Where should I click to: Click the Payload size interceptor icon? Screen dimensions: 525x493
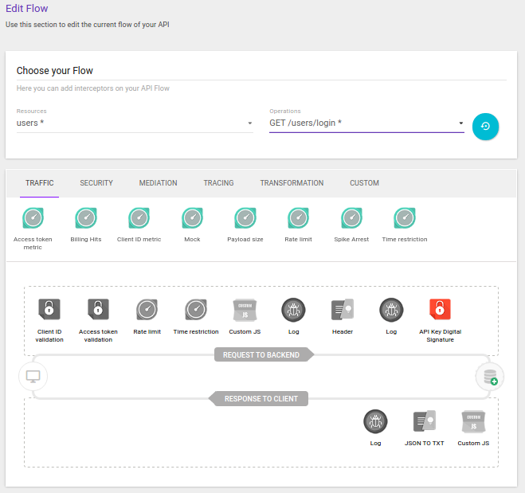245,217
